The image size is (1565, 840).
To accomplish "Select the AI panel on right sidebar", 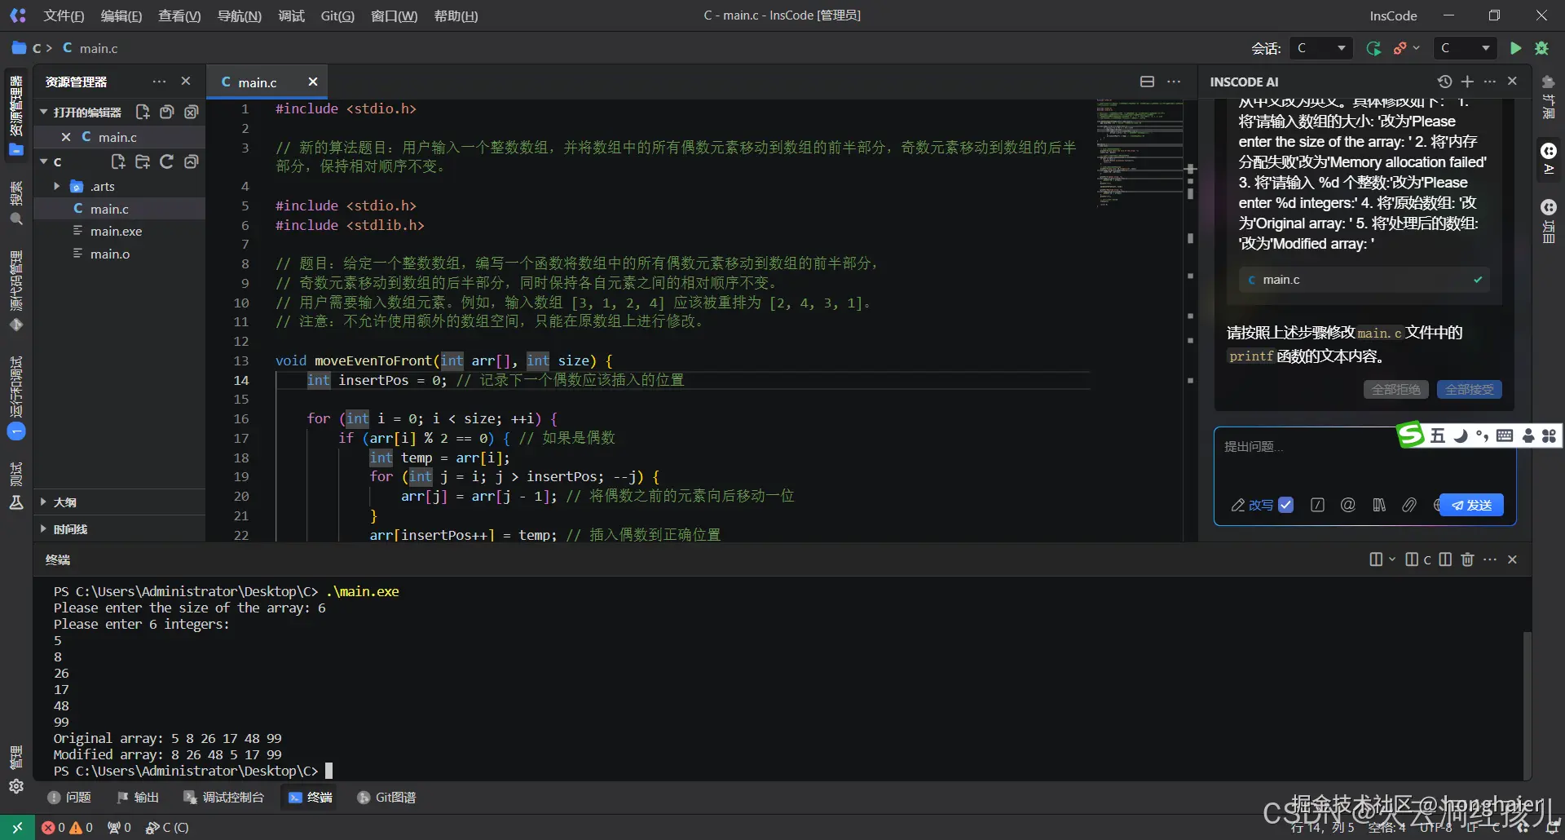I will coord(1549,160).
